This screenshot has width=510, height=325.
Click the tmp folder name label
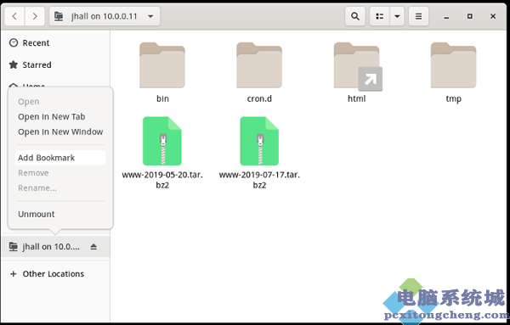453,99
